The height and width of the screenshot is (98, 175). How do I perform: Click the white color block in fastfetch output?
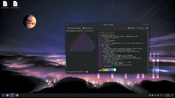(x=115, y=70)
